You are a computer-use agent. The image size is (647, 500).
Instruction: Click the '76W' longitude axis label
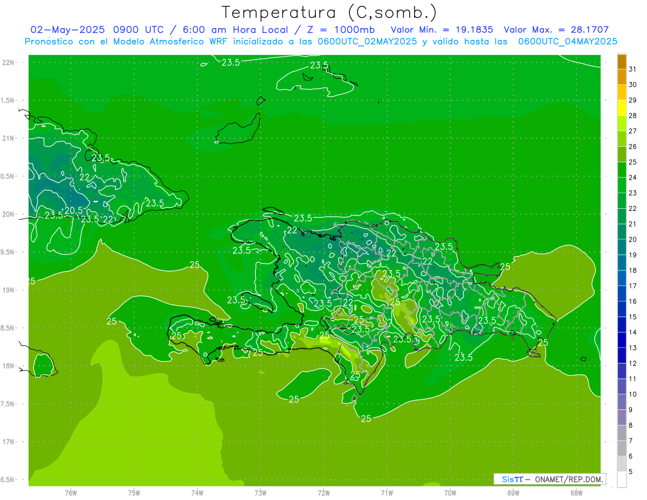71,492
